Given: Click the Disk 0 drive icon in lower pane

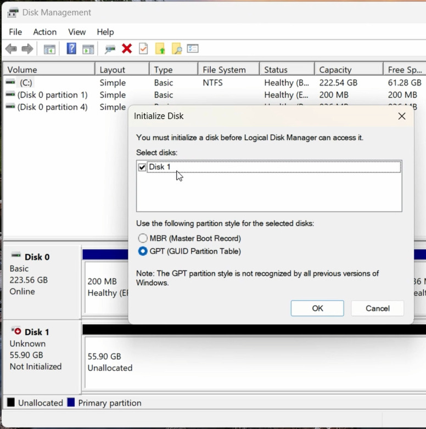Looking at the screenshot, I should pyautogui.click(x=16, y=255).
